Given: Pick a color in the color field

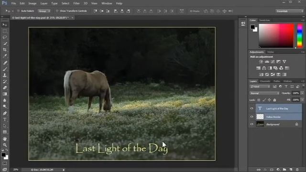Looking at the screenshot, I should click(x=276, y=35).
